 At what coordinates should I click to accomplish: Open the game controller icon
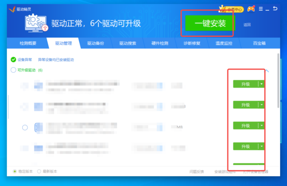tap(251, 8)
